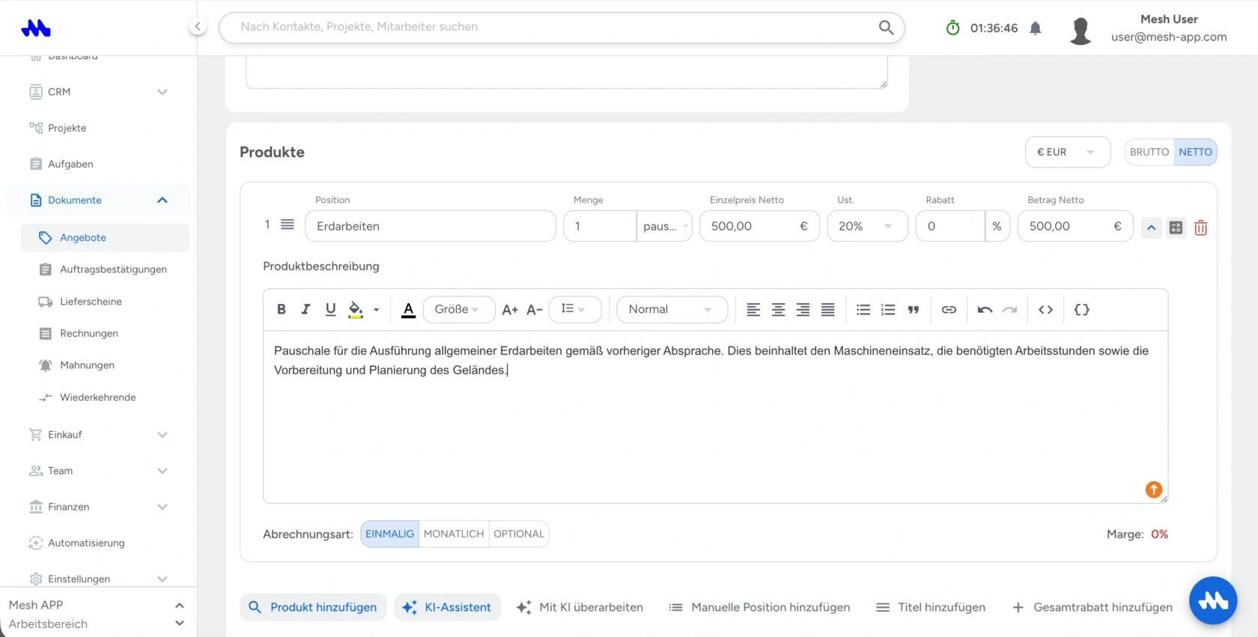The height and width of the screenshot is (637, 1258).
Task: Click the Produkt hinzufügen button
Action: (x=313, y=607)
